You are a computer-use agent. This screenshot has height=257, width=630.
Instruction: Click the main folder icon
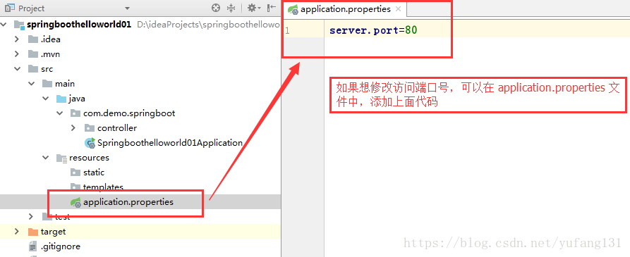pos(47,84)
